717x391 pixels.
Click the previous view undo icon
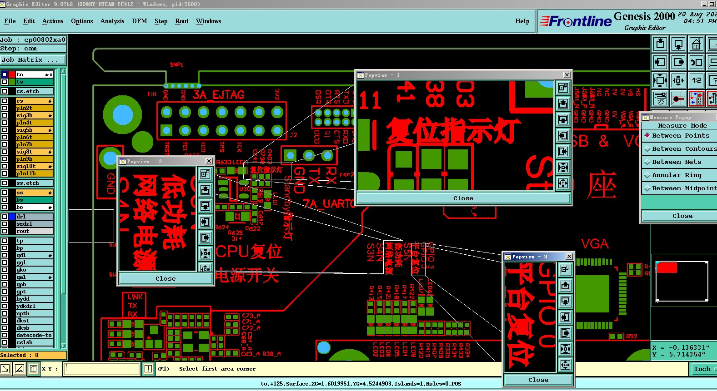coord(696,62)
